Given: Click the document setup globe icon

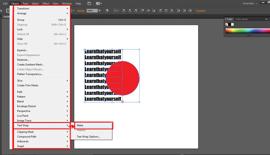Looking at the screenshot, I should pyautogui.click(x=107, y=10).
